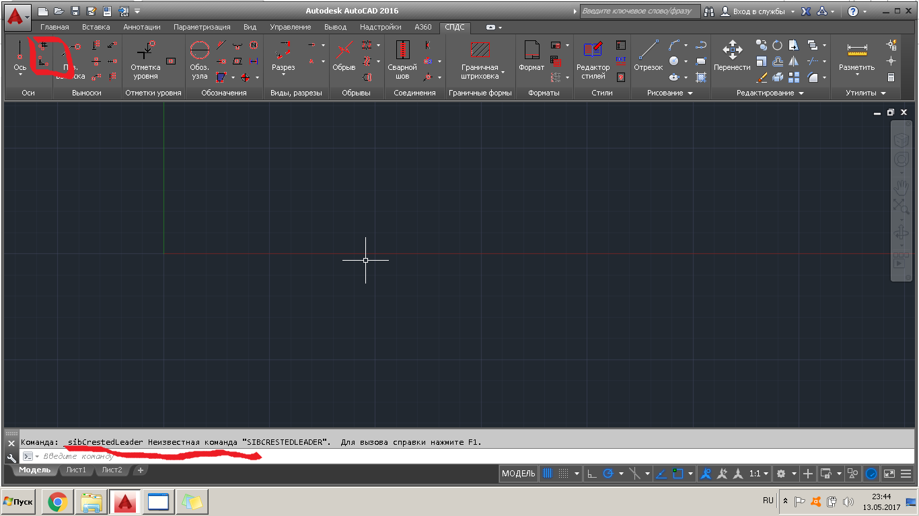Viewport: 919px width, 516px height.
Task: Open Google Chrome from the taskbar
Action: click(x=57, y=501)
